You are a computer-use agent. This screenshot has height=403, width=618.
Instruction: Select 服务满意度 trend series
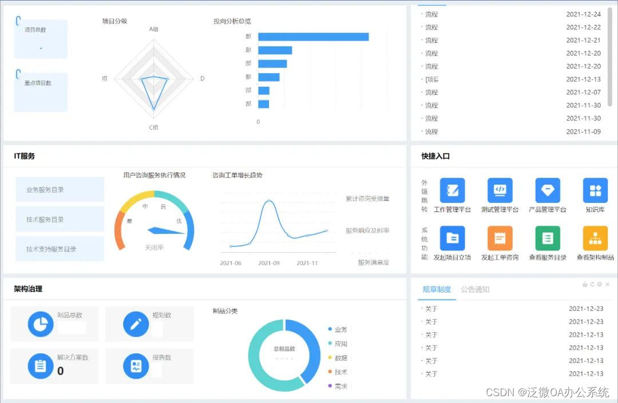point(374,262)
